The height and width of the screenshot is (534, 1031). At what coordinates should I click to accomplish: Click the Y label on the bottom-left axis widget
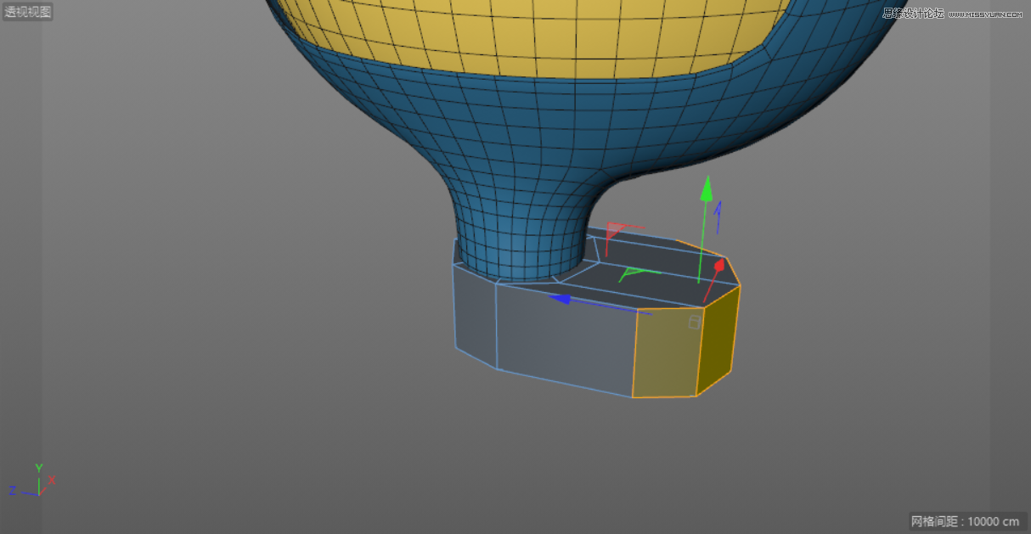click(39, 467)
